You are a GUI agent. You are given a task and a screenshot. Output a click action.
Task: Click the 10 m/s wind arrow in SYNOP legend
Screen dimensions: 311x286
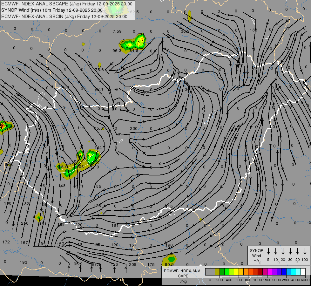275,251
